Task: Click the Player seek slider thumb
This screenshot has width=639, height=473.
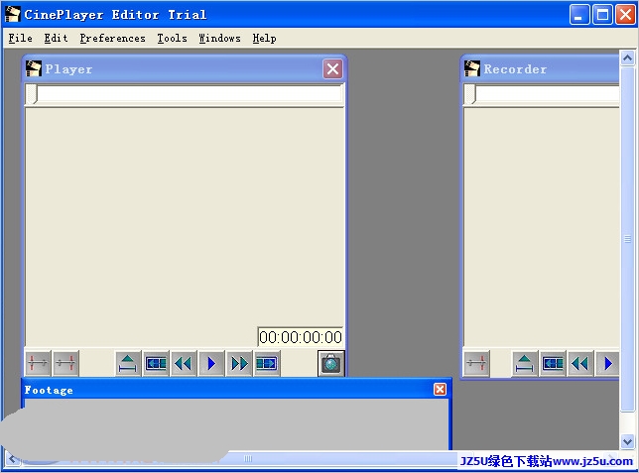Action: tap(32, 94)
